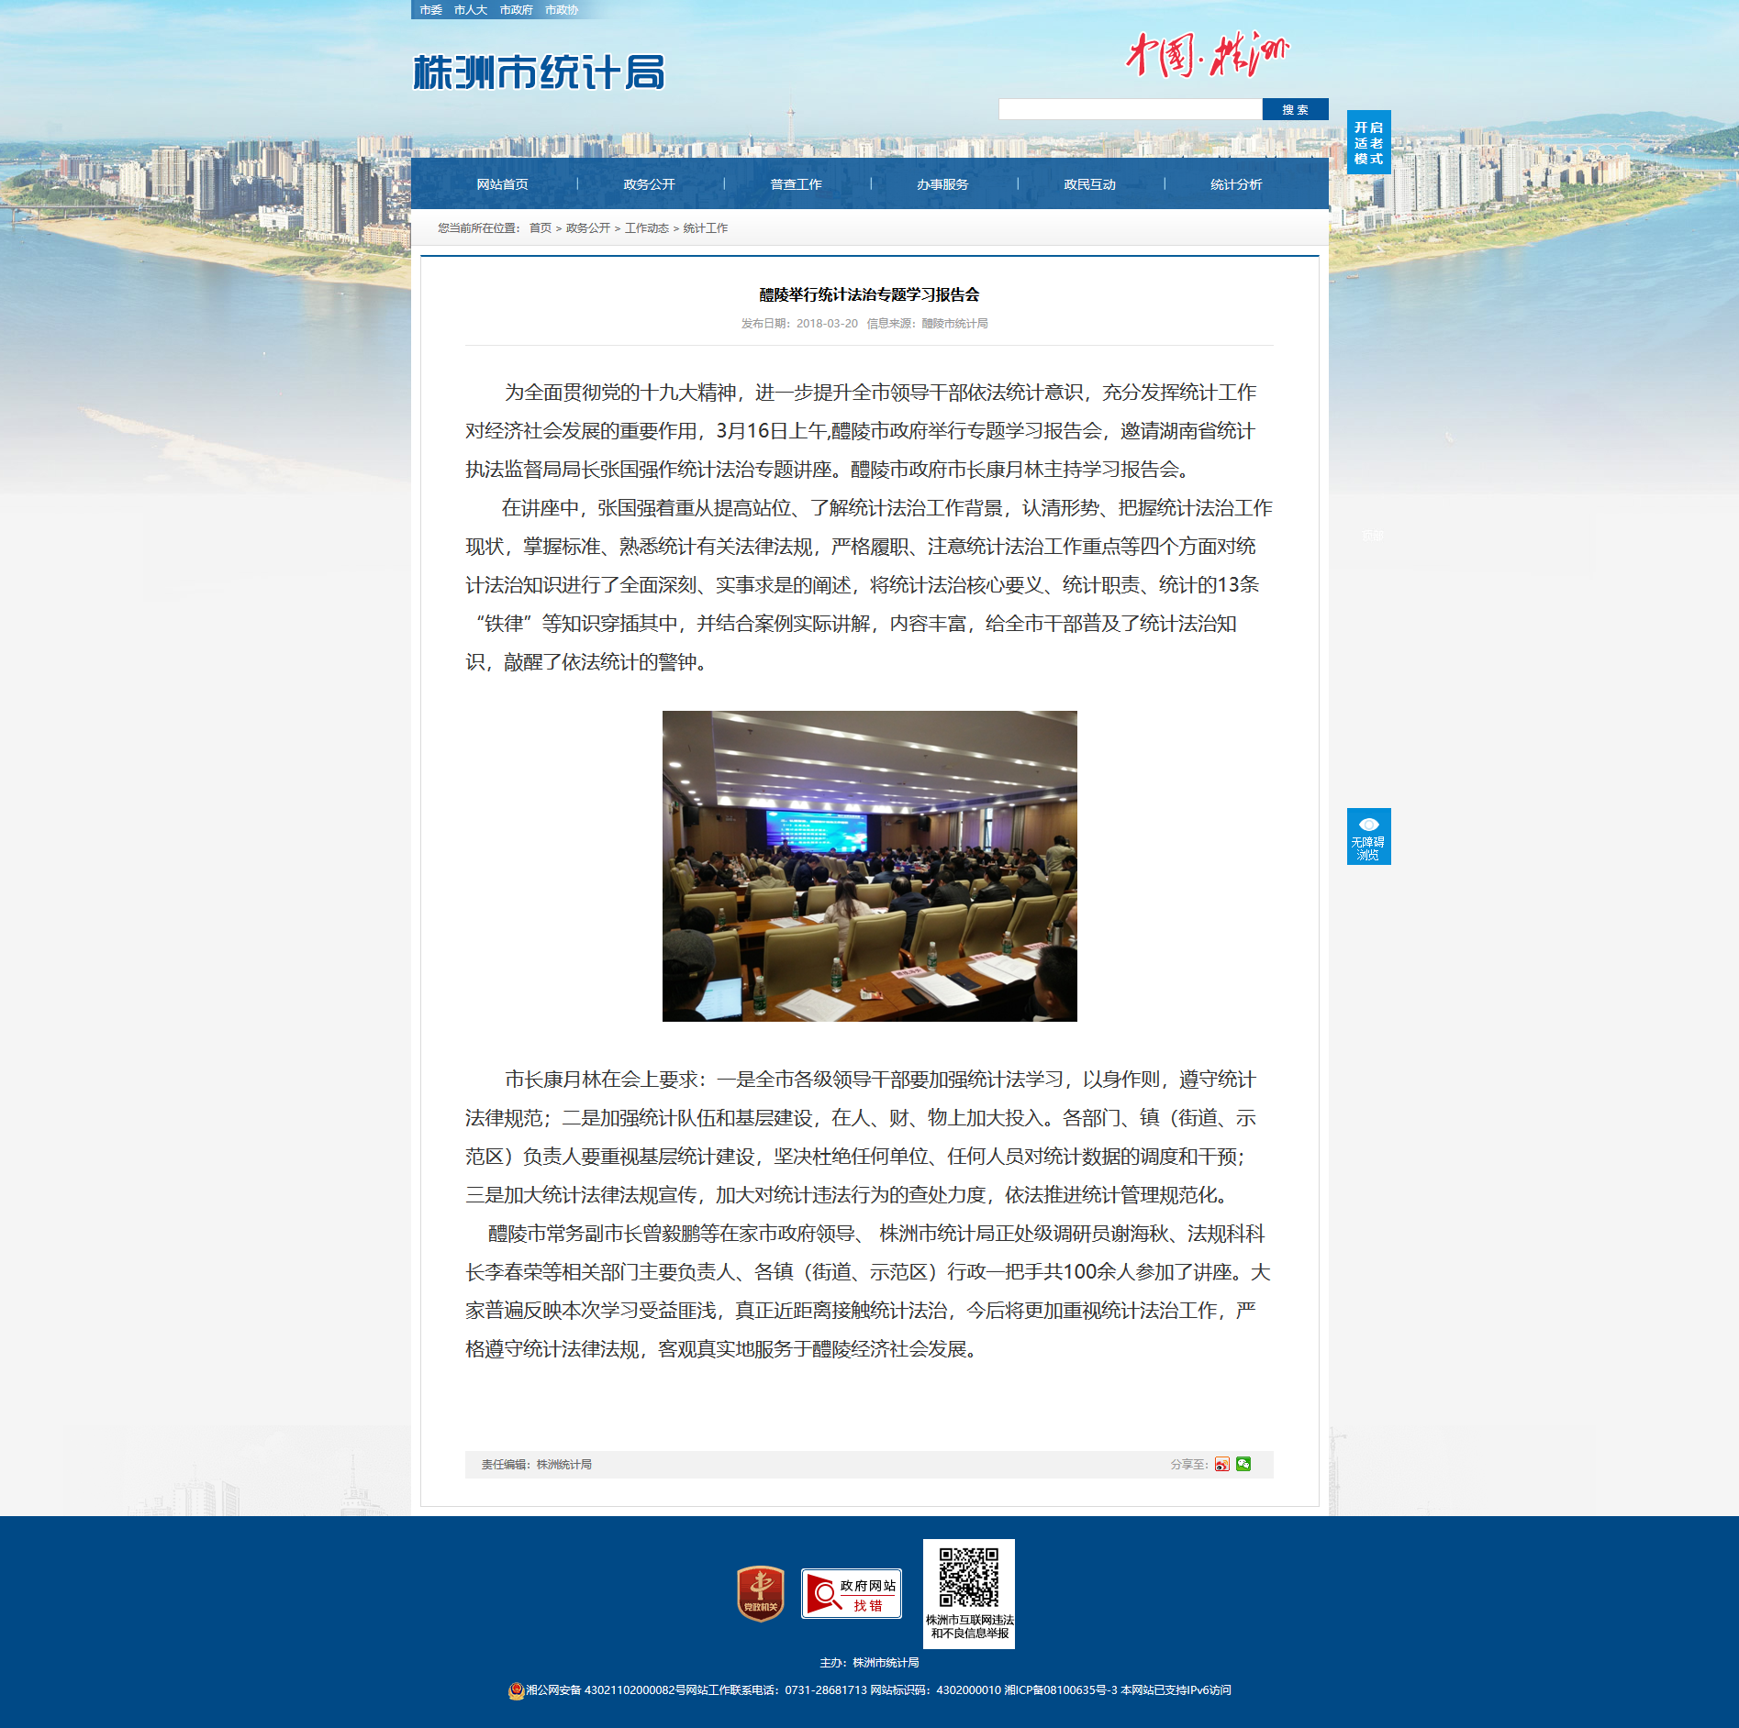1739x1728 pixels.
Task: Open the 办事服务 navigation menu
Action: click(x=942, y=184)
